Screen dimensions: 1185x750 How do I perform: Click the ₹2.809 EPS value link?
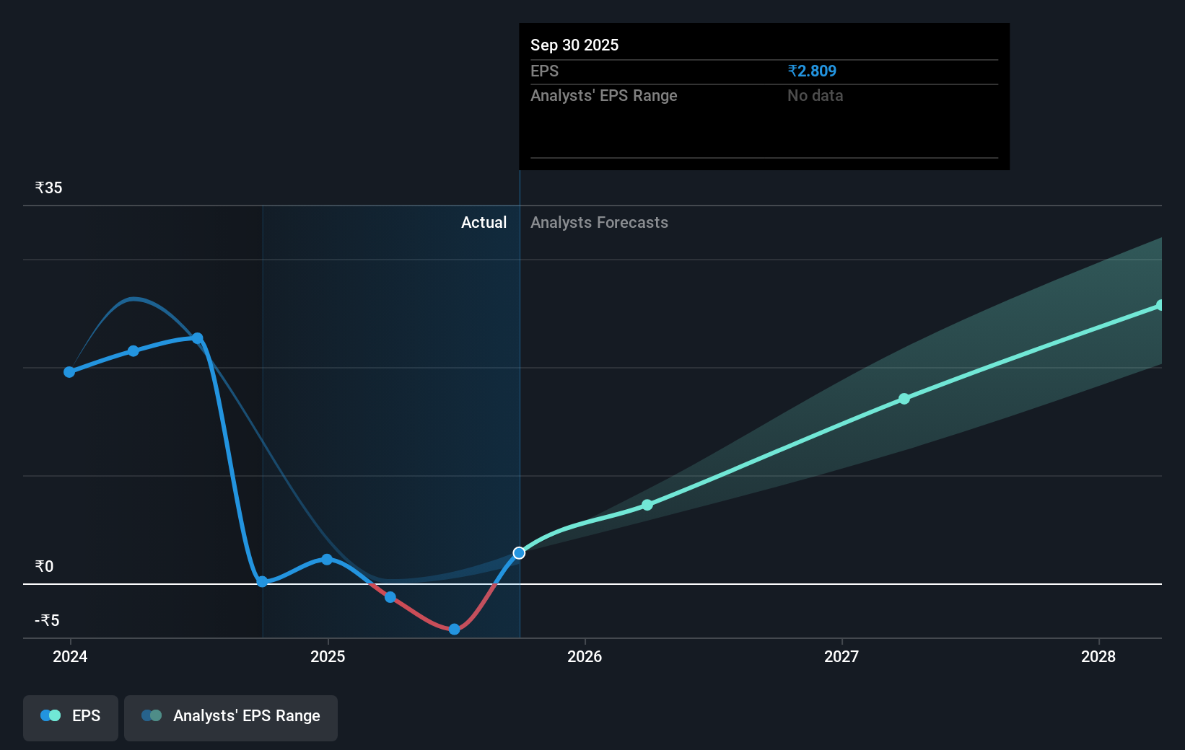811,71
